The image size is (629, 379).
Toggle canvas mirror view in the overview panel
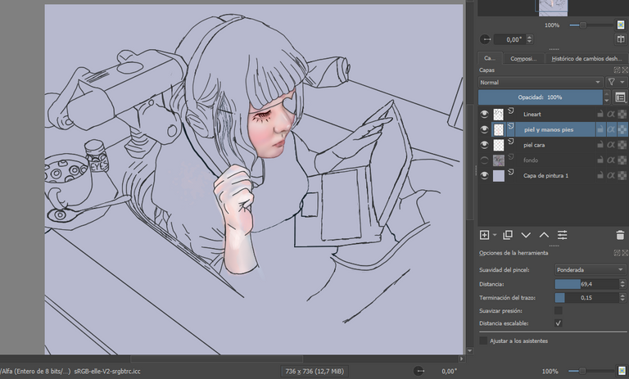[621, 39]
